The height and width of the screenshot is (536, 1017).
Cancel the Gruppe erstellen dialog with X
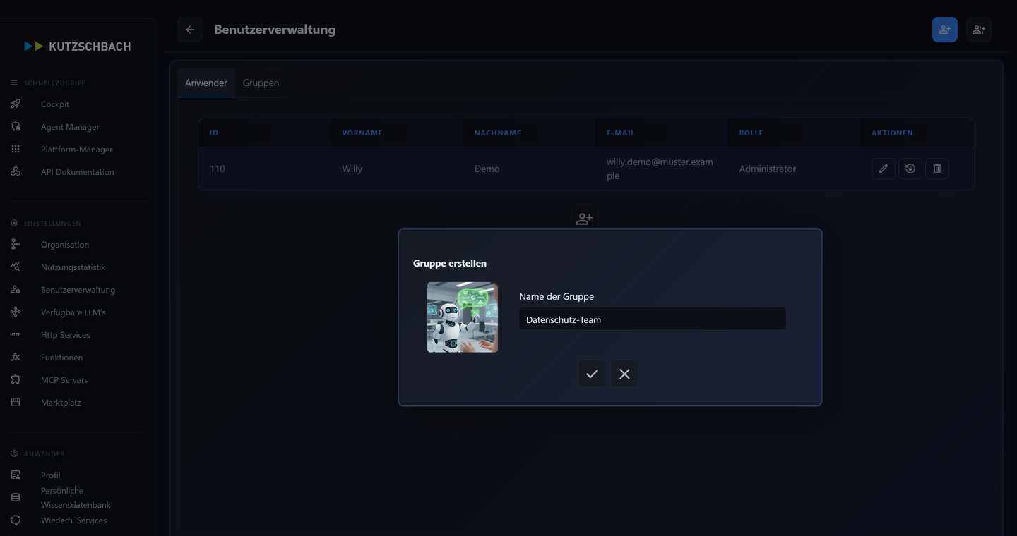[624, 374]
